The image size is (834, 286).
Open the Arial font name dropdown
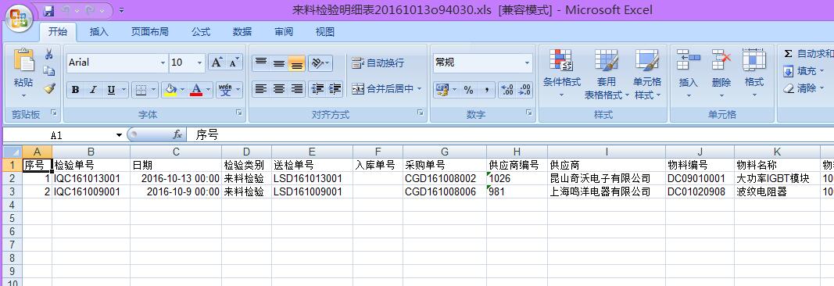163,63
